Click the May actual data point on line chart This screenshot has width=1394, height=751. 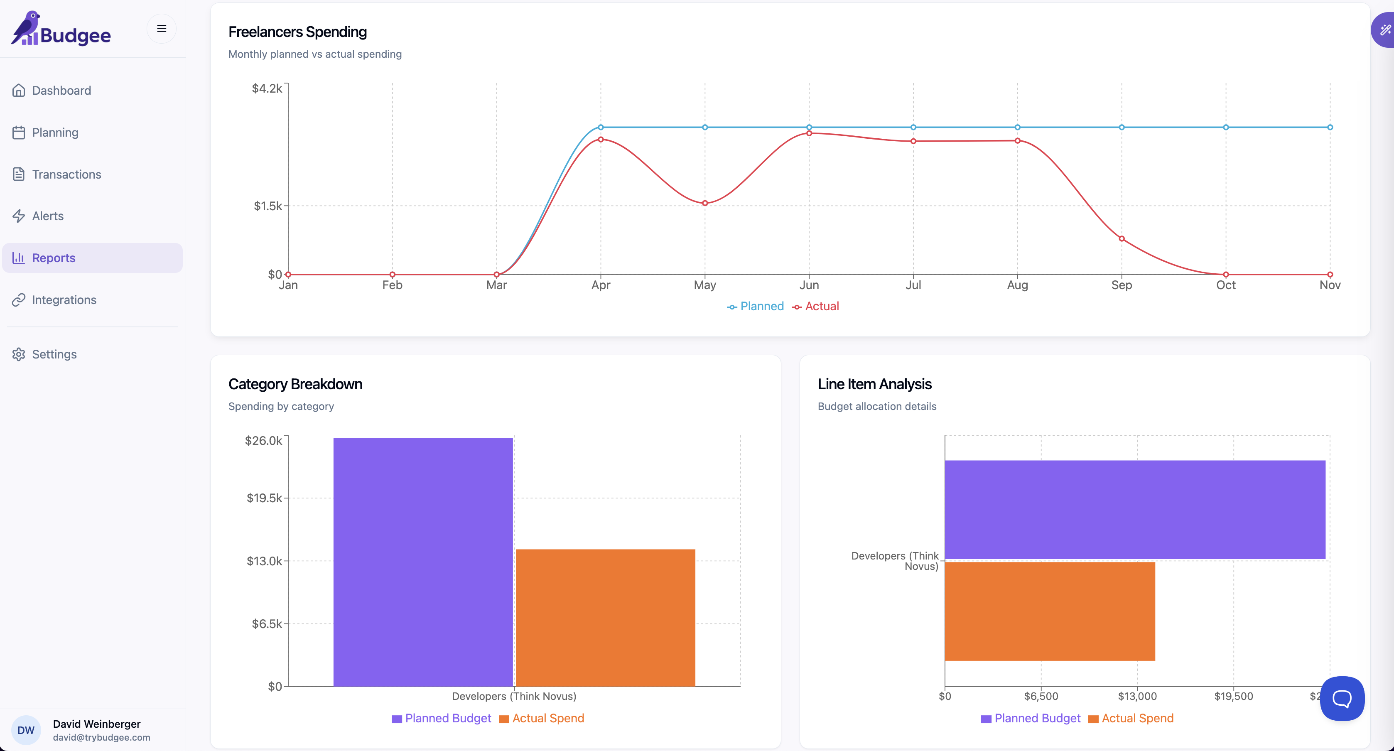(x=704, y=204)
